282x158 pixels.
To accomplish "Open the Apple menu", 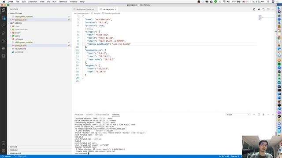I will pos(4,2).
